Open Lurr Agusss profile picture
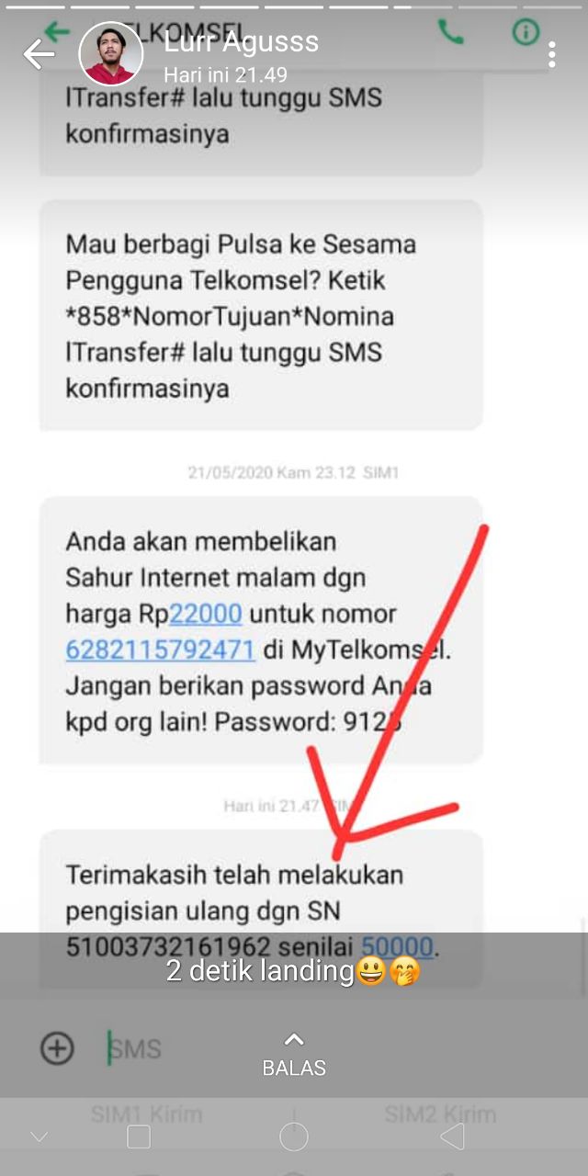The image size is (588, 1176). click(111, 53)
